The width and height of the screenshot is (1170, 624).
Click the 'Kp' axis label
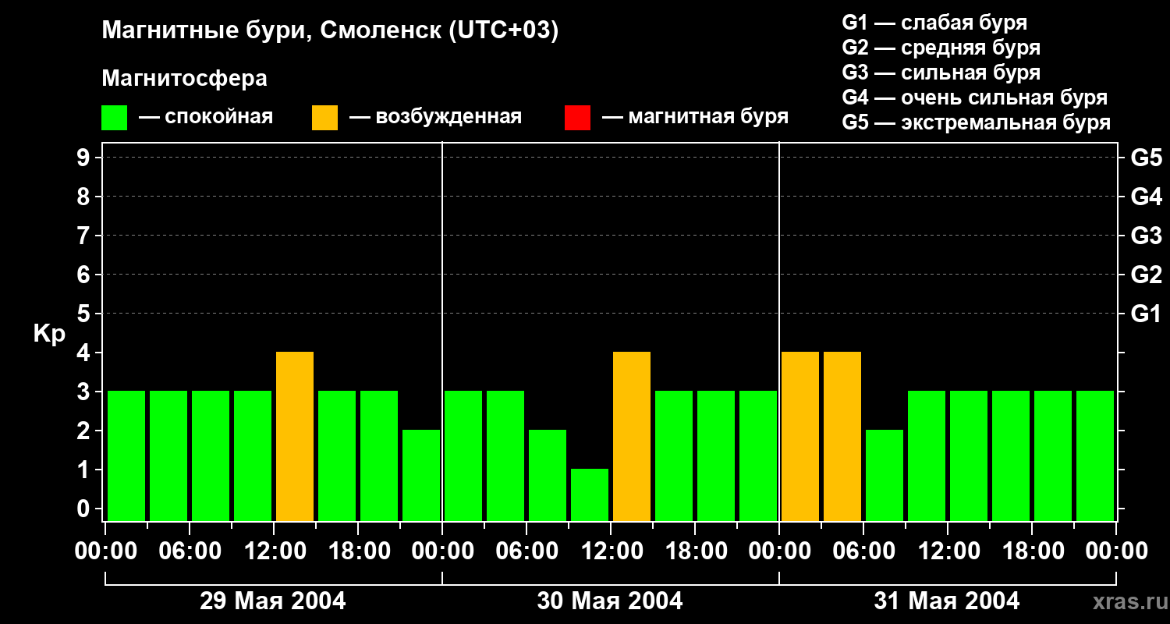click(x=49, y=334)
